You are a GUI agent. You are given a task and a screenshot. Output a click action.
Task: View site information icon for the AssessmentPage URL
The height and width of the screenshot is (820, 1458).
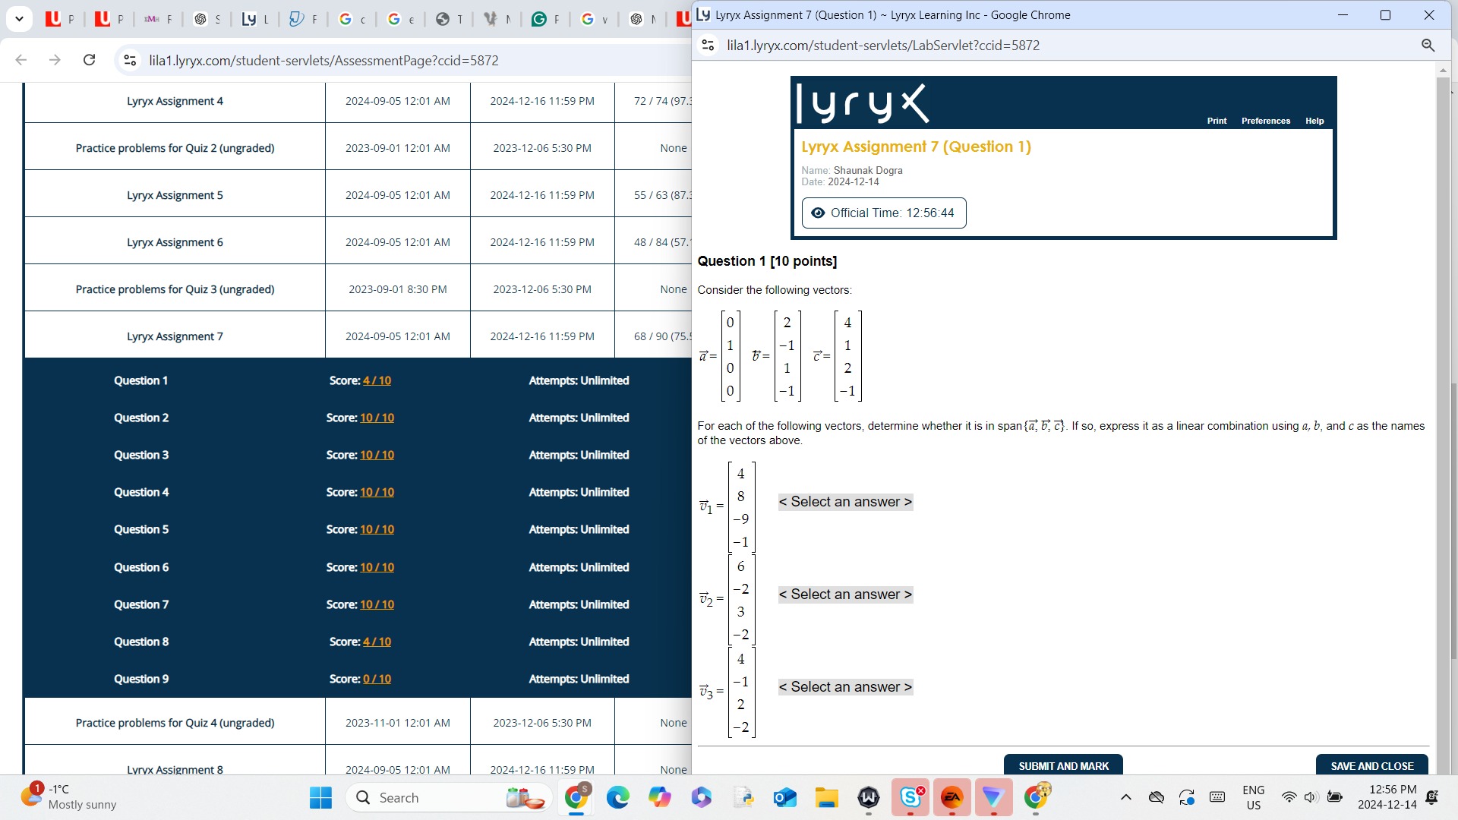coord(130,60)
